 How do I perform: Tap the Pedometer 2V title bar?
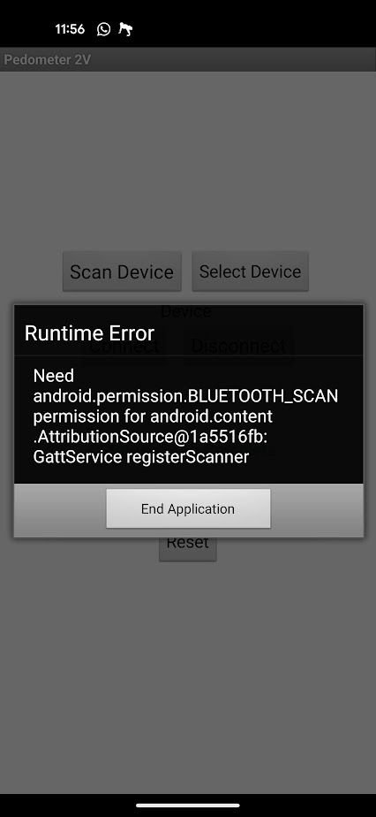click(188, 59)
